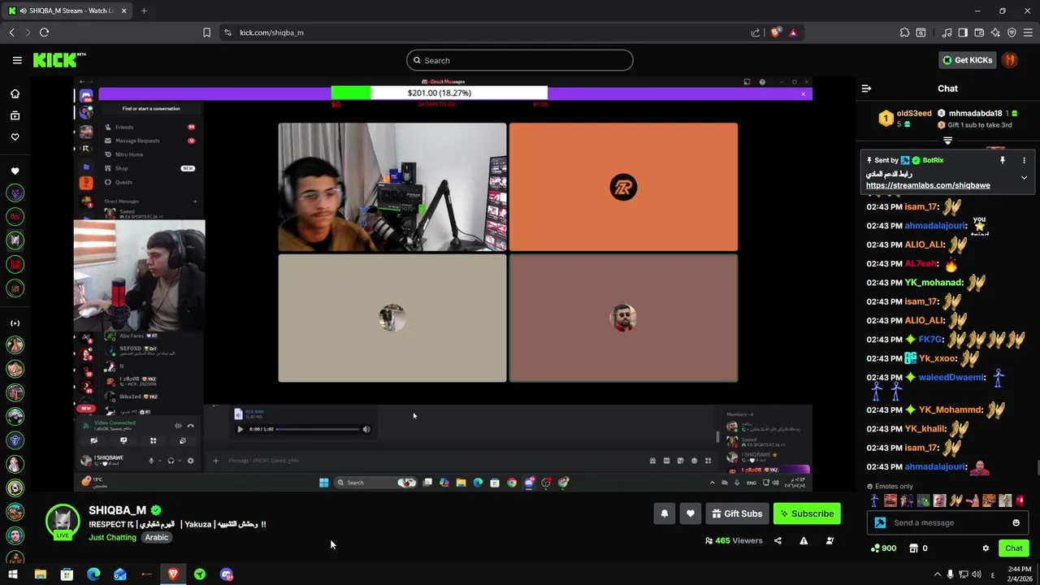
Task: Click mhmadabda18 in gift leaderboard
Action: 975,114
